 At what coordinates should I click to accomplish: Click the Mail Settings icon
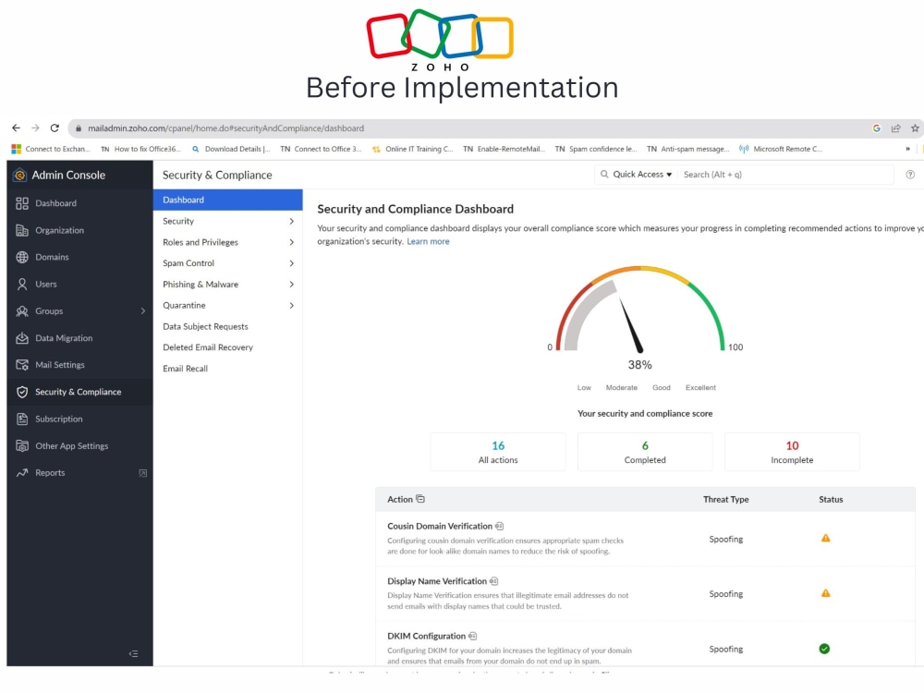20,364
